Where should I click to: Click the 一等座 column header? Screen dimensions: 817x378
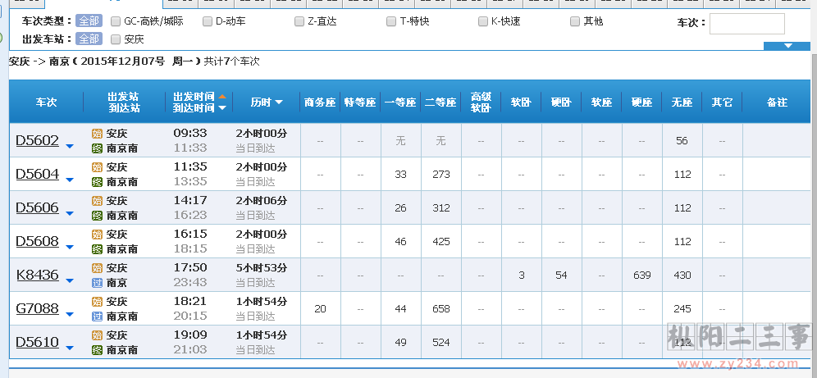click(400, 102)
